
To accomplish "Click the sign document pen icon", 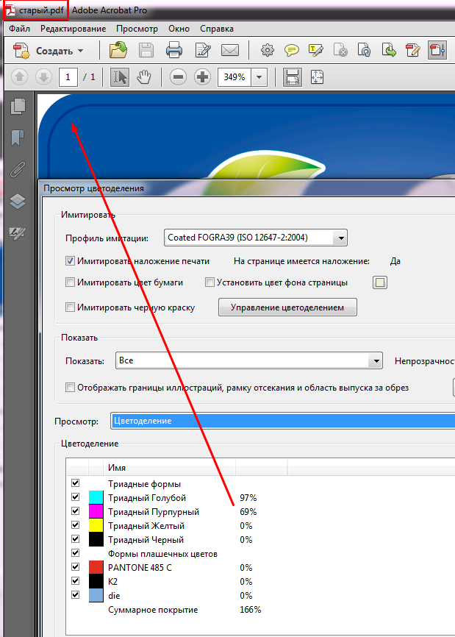I will (413, 51).
